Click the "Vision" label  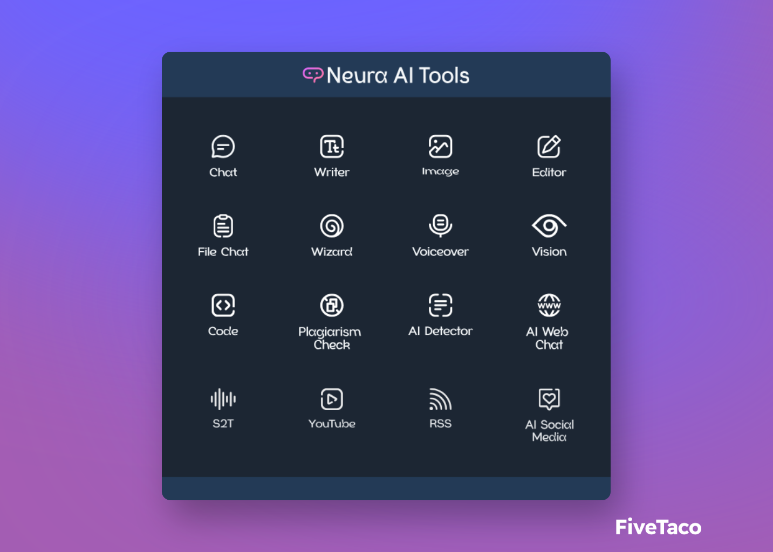[549, 252]
